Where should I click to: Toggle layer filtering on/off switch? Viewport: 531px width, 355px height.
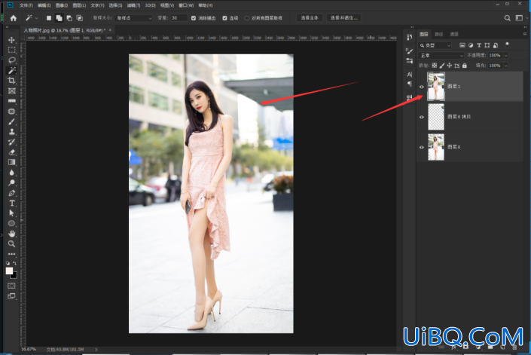[507, 44]
